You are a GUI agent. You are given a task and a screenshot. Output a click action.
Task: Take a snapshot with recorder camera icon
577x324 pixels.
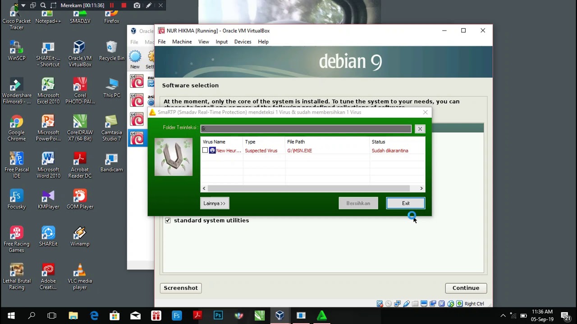(x=137, y=5)
